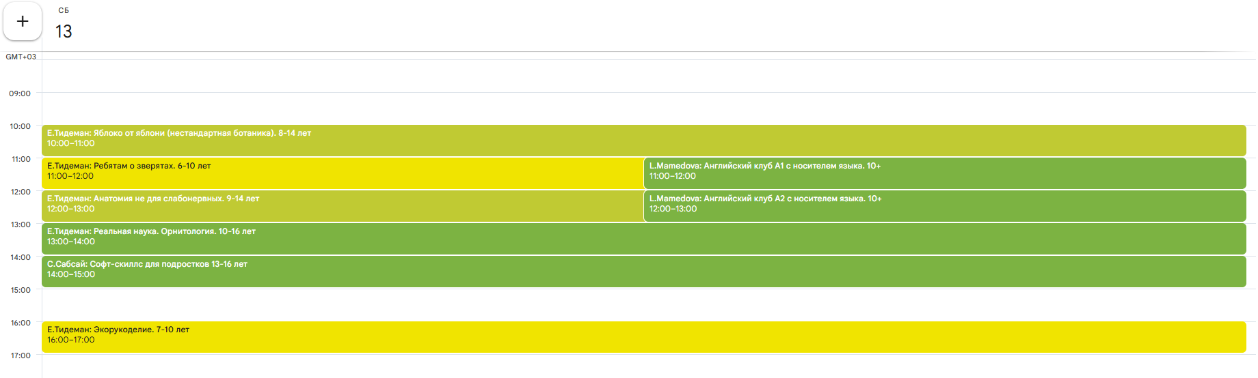Open the Английский клуб A1 event

(943, 173)
